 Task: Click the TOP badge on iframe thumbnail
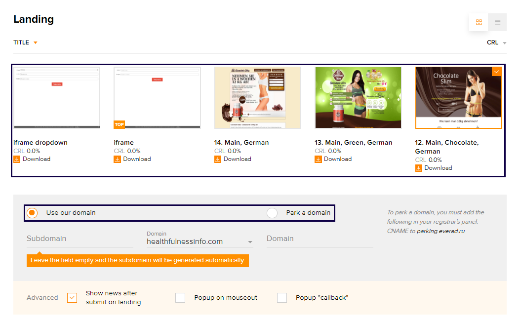coord(119,124)
